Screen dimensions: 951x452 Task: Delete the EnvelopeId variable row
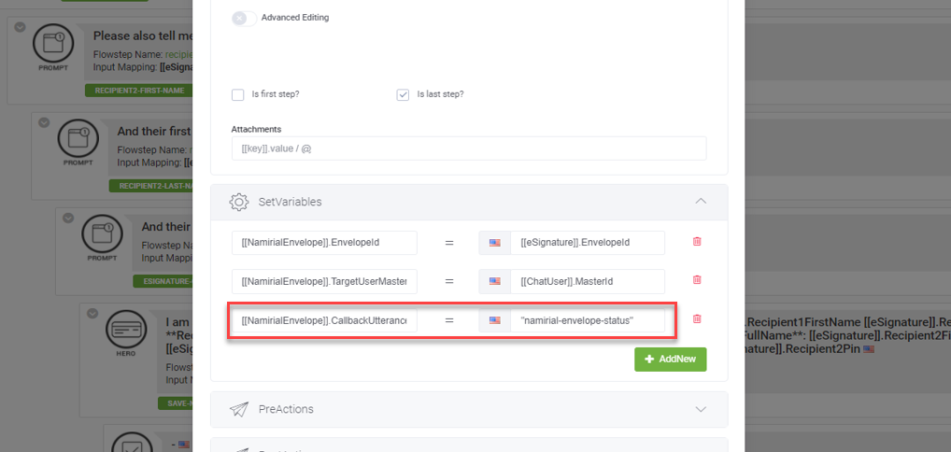(697, 242)
